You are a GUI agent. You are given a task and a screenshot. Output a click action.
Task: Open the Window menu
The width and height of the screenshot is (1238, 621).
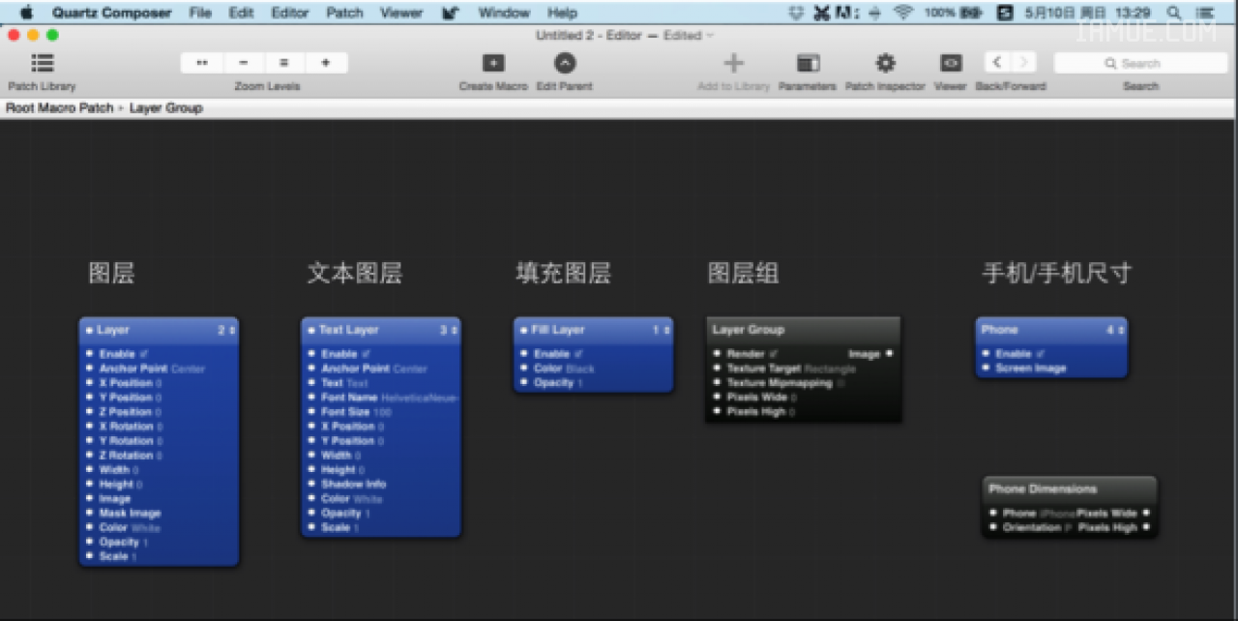(x=504, y=13)
